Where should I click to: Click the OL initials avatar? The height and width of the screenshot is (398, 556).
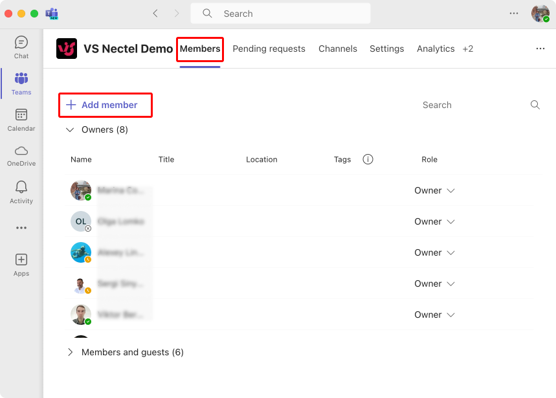(81, 221)
